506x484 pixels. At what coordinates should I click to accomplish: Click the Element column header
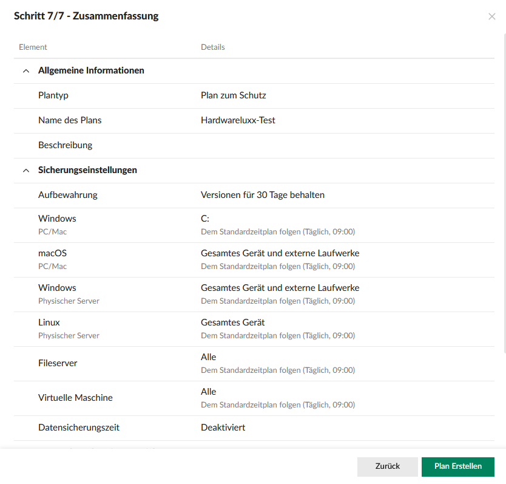click(x=33, y=47)
